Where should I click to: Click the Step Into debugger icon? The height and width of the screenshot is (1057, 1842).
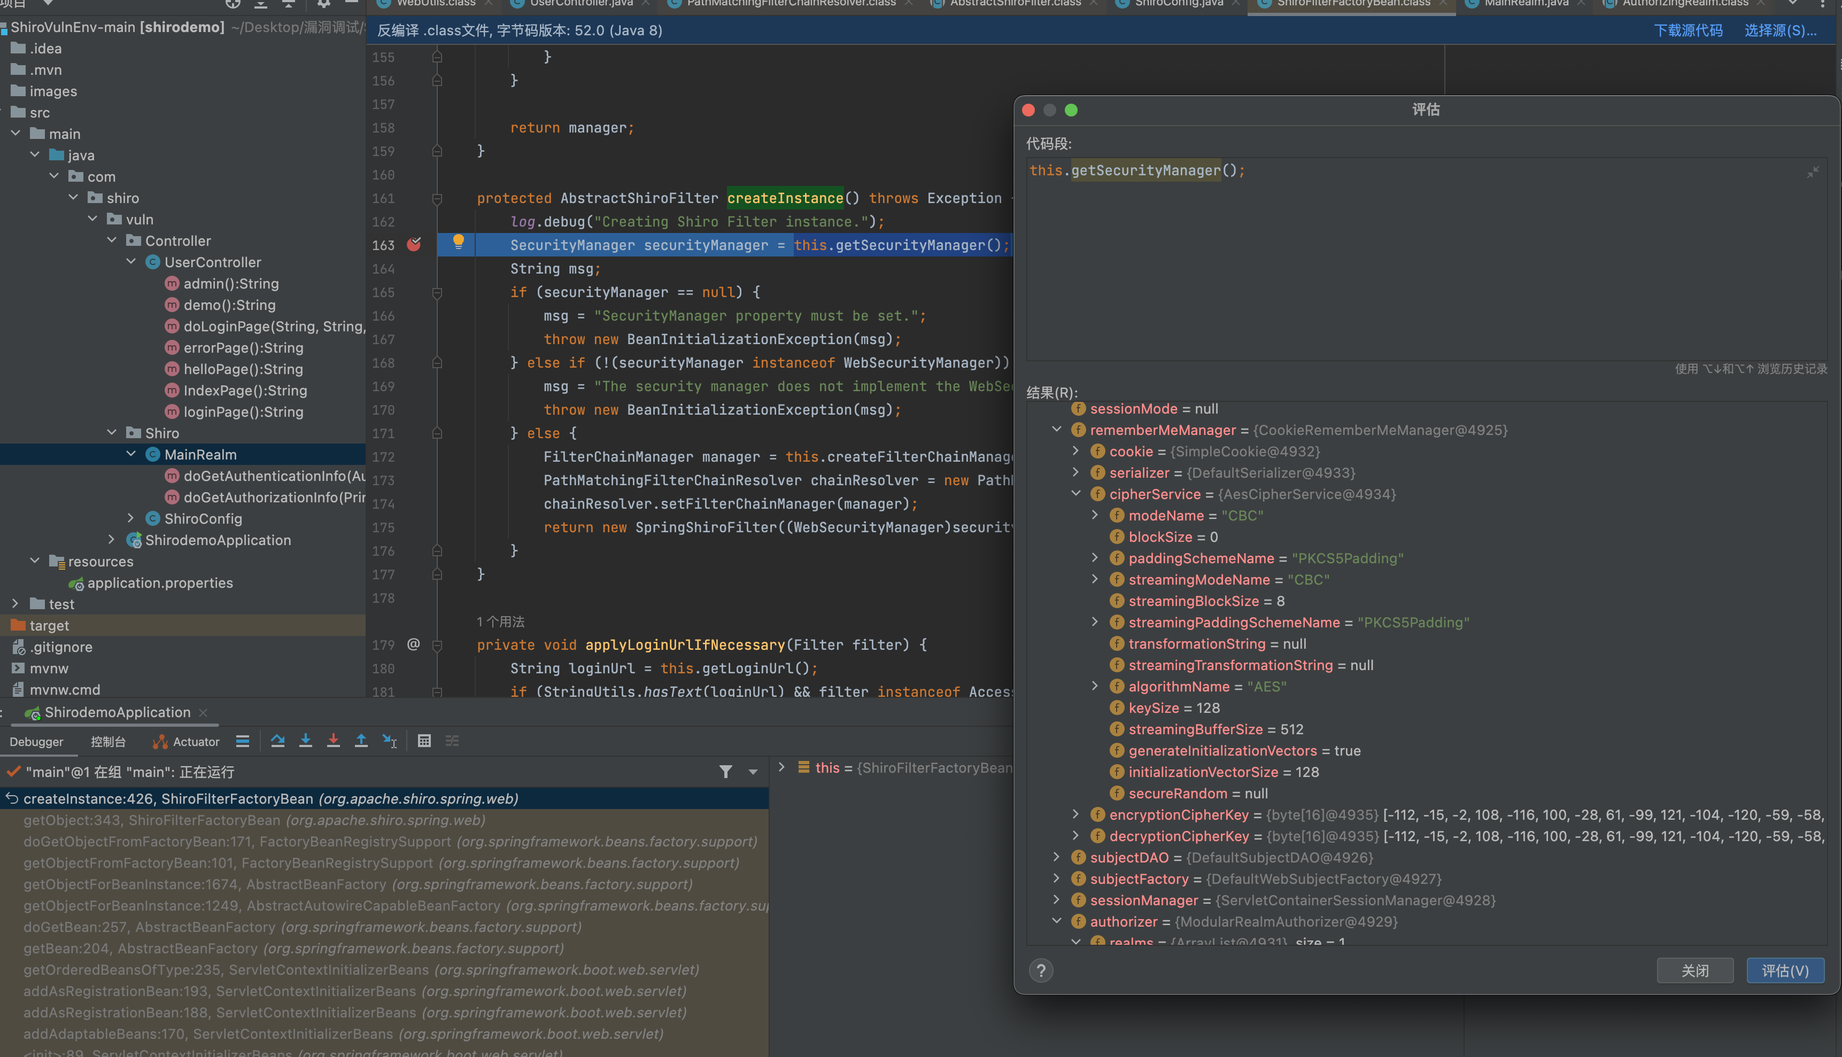click(x=306, y=741)
